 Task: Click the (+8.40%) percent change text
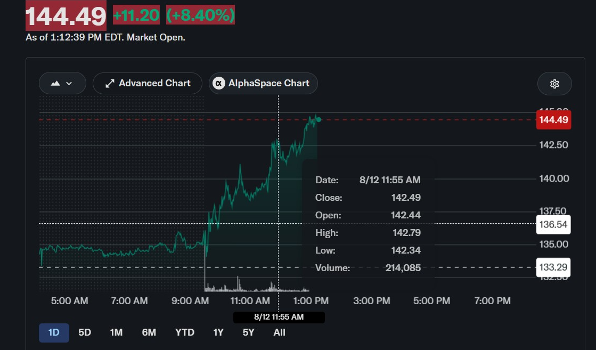coord(200,15)
